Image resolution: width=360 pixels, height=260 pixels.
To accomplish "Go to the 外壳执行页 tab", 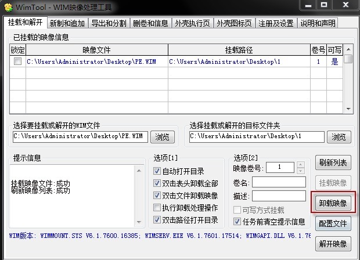I will coord(192,23).
